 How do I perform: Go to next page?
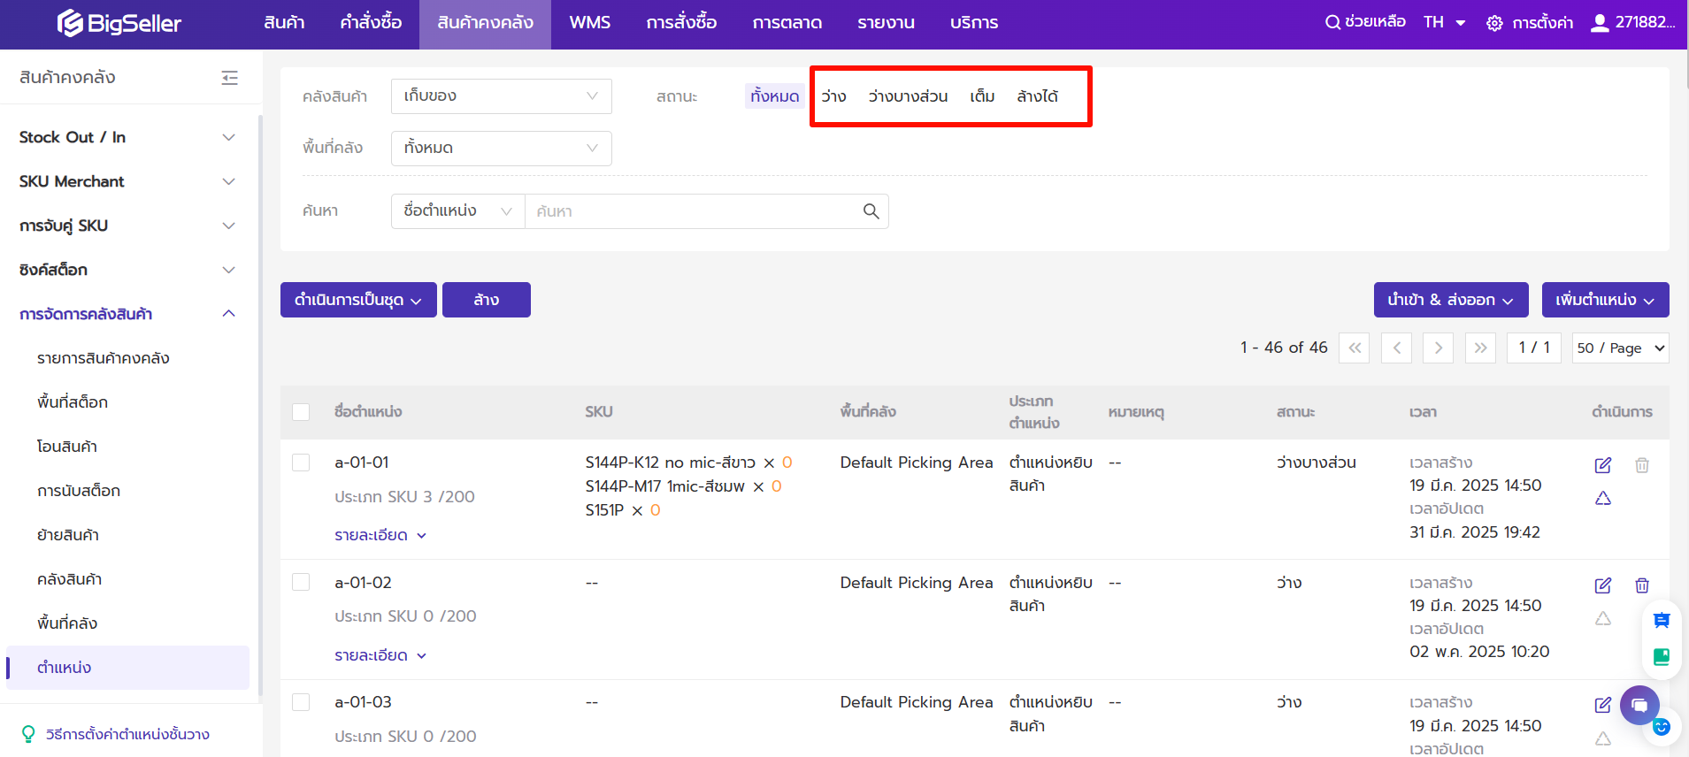(1439, 348)
